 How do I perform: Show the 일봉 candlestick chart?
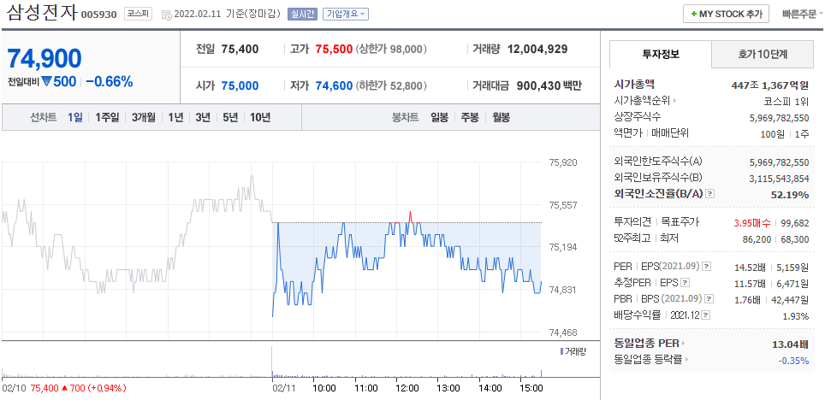[439, 117]
